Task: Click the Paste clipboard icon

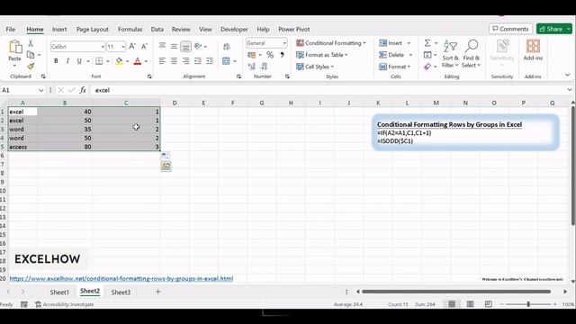Action: 15,47
